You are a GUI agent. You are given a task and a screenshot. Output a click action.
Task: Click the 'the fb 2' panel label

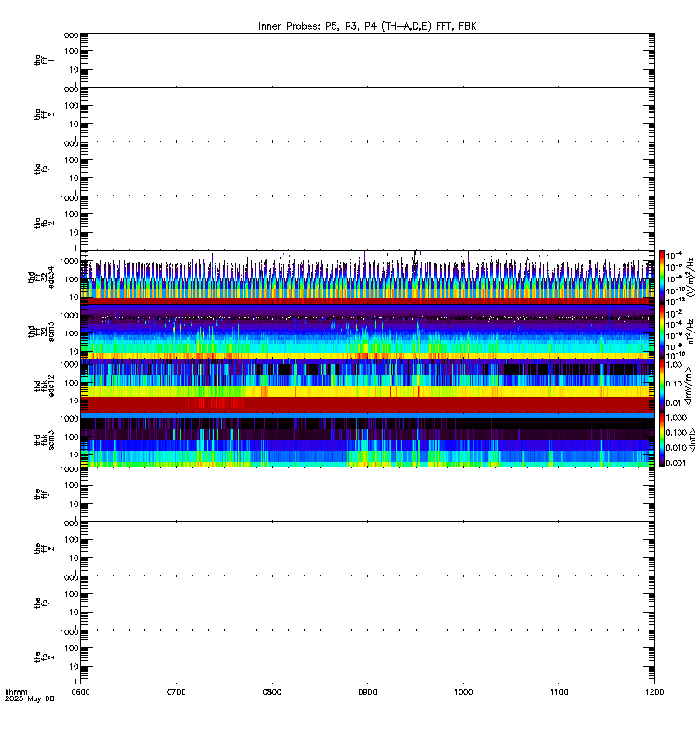tap(44, 657)
